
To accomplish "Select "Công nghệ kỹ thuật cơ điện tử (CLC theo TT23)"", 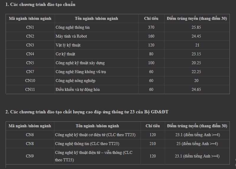I will (95, 135).
